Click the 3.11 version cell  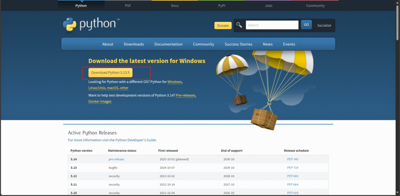pos(74,184)
